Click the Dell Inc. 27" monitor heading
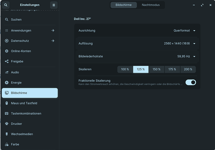The image size is (215, 150). point(82,19)
